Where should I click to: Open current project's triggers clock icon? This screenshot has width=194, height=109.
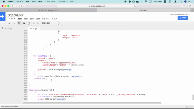29,23
